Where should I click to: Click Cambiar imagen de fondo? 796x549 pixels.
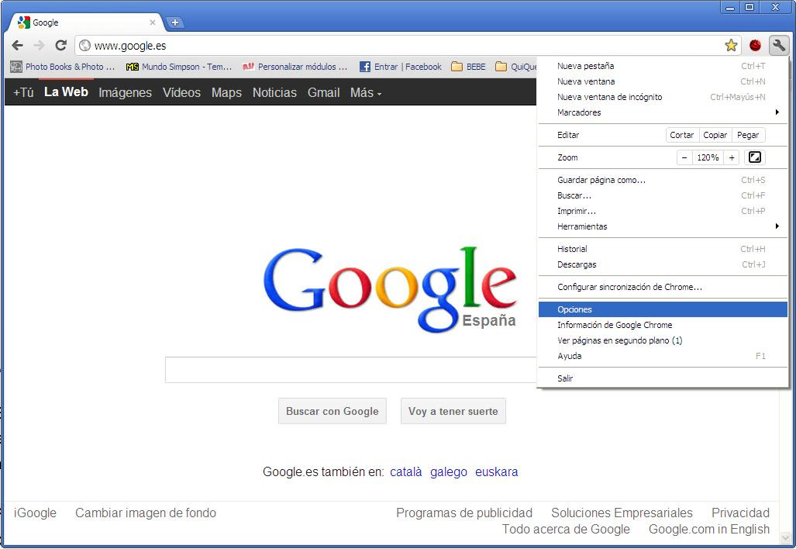coord(146,513)
